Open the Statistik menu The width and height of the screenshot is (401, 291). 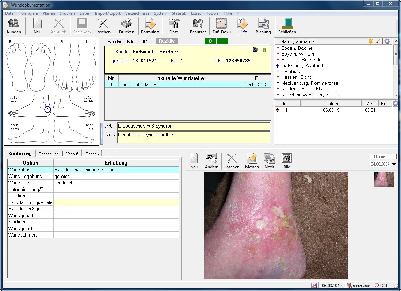click(179, 13)
